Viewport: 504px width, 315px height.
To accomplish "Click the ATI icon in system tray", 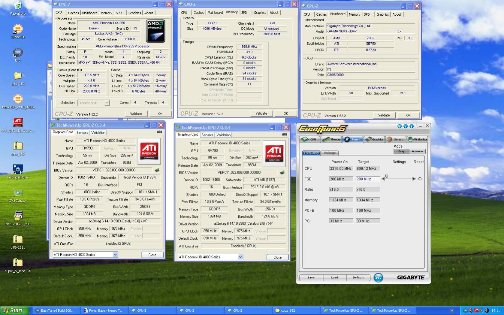I will click(x=476, y=310).
